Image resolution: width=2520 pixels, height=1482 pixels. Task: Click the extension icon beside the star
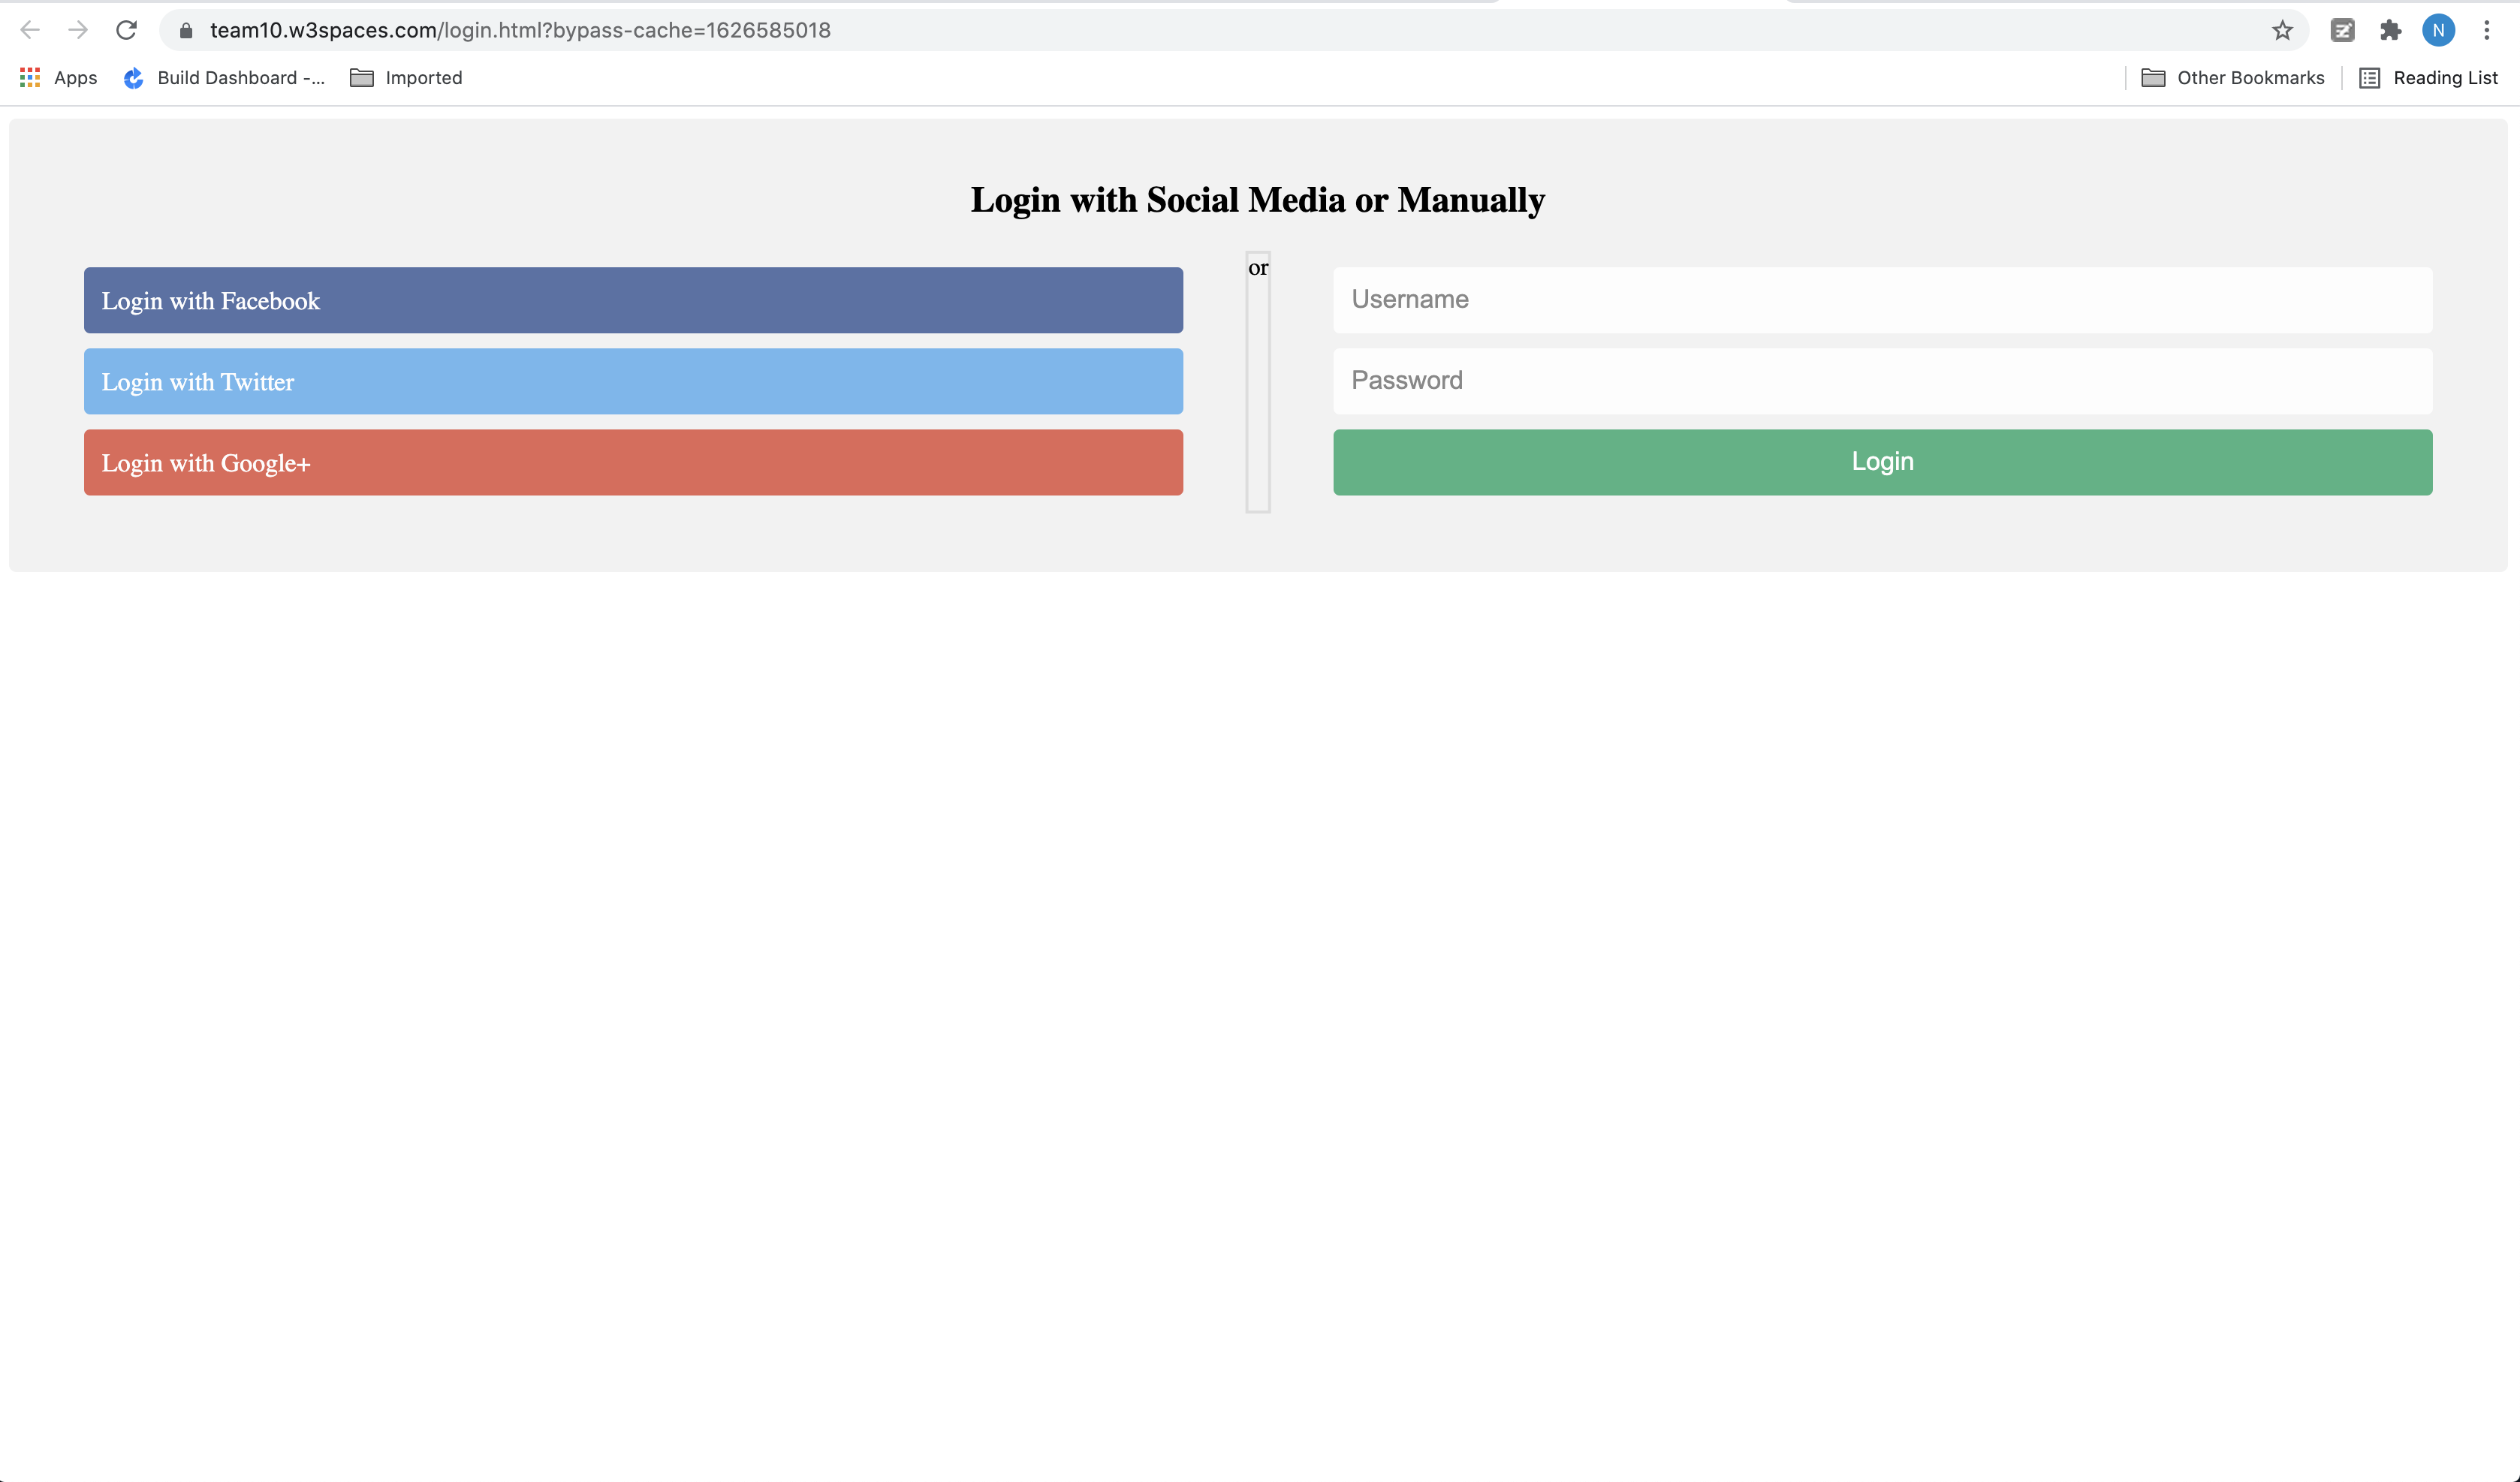click(x=2342, y=30)
